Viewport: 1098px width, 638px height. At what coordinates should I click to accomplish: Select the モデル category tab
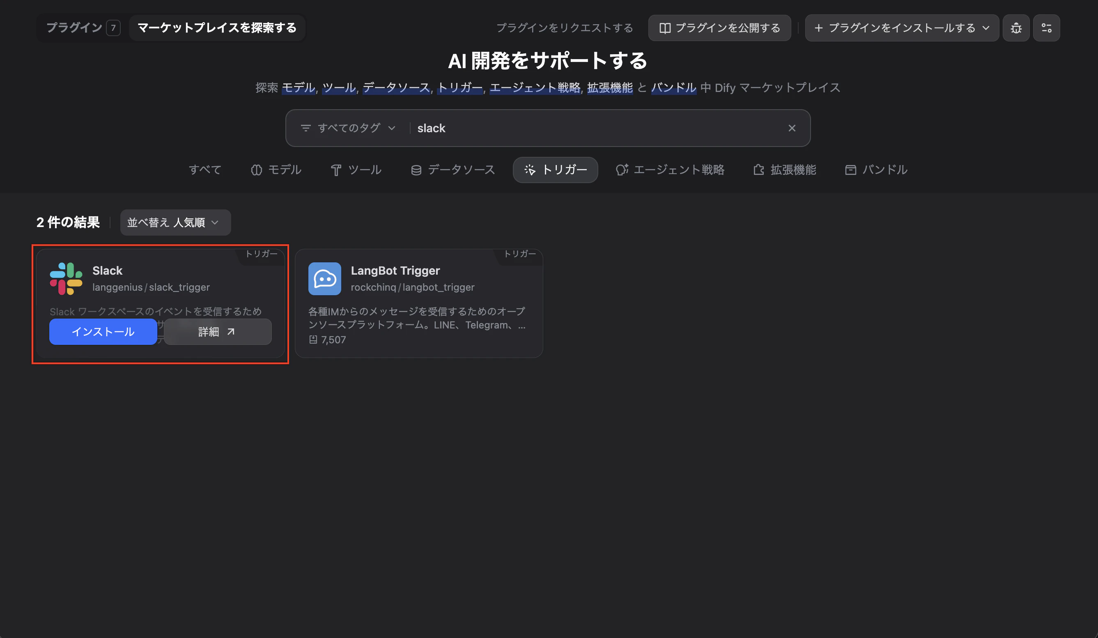[276, 170]
